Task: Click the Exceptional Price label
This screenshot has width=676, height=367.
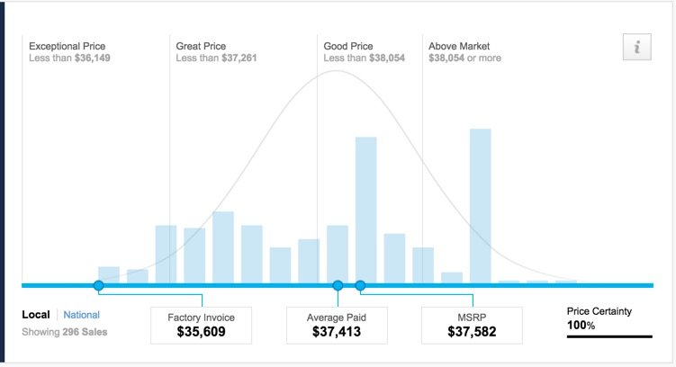Action: coord(67,46)
